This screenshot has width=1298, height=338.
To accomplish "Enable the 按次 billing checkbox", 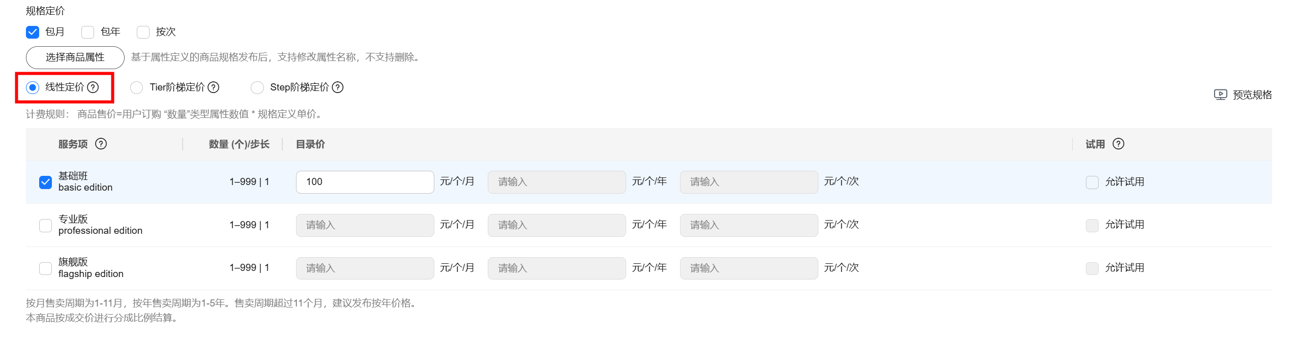I will (x=143, y=32).
